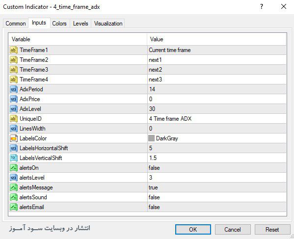Image resolution: width=294 pixels, height=239 pixels.
Task: Switch to the Colors tab
Action: (59, 24)
